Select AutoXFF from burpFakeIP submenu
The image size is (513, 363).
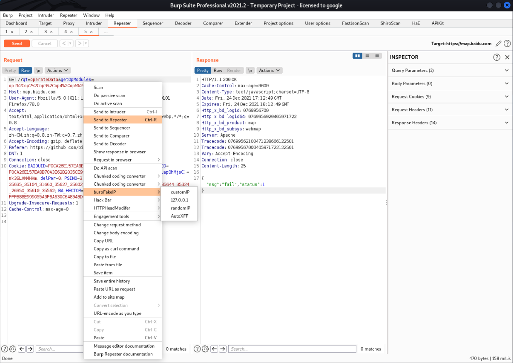pyautogui.click(x=179, y=216)
